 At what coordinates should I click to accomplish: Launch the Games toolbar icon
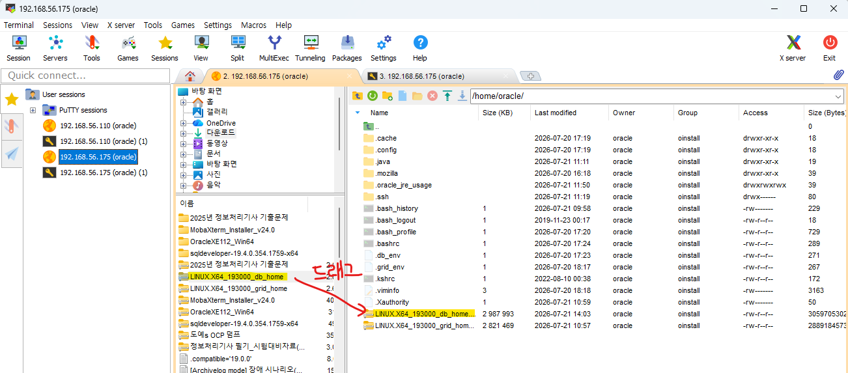128,48
